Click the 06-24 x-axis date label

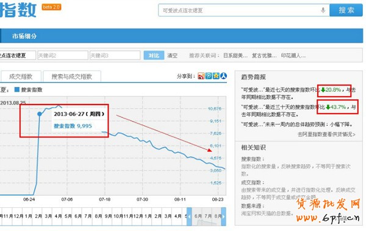pyautogui.click(x=29, y=199)
